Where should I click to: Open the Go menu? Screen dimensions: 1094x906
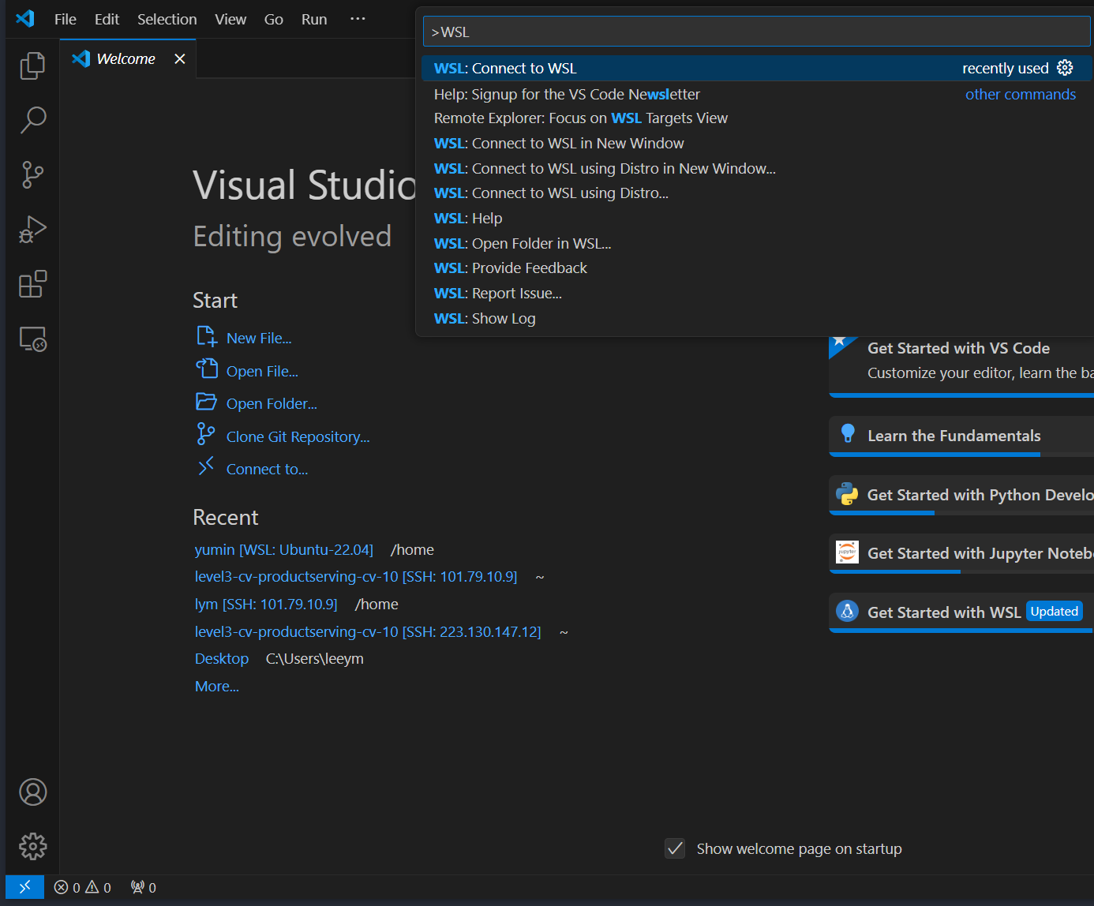pyautogui.click(x=274, y=19)
